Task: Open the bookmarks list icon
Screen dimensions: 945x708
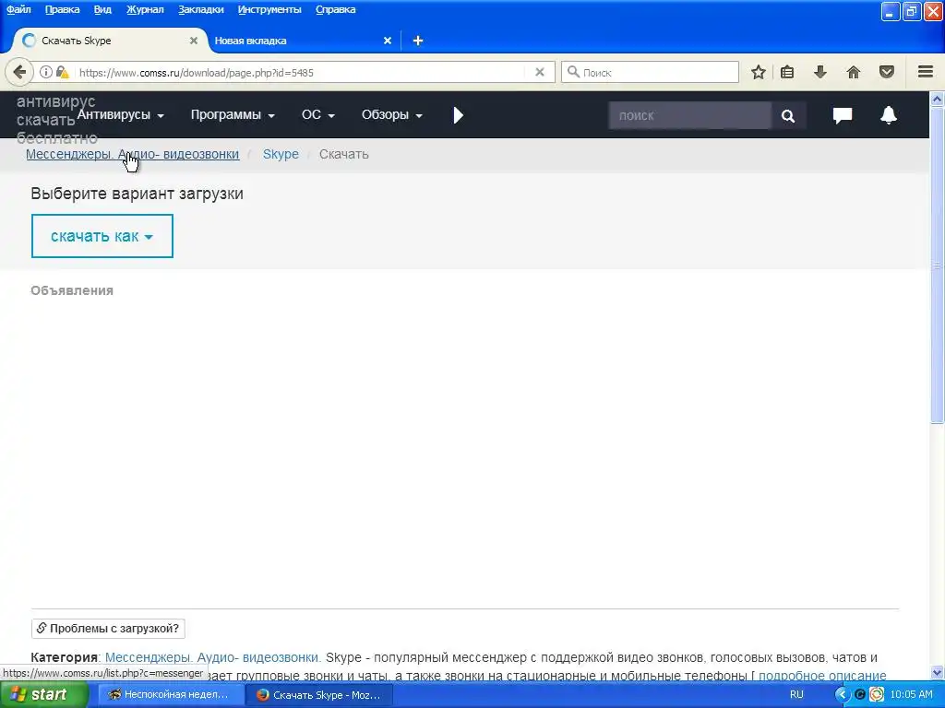Action: click(787, 72)
